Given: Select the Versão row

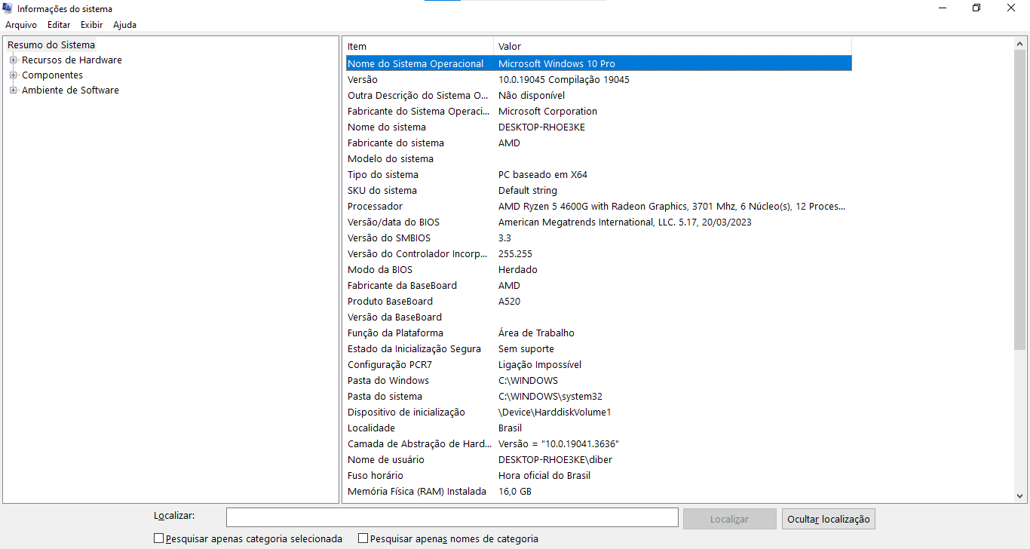Looking at the screenshot, I should pyautogui.click(x=598, y=80).
